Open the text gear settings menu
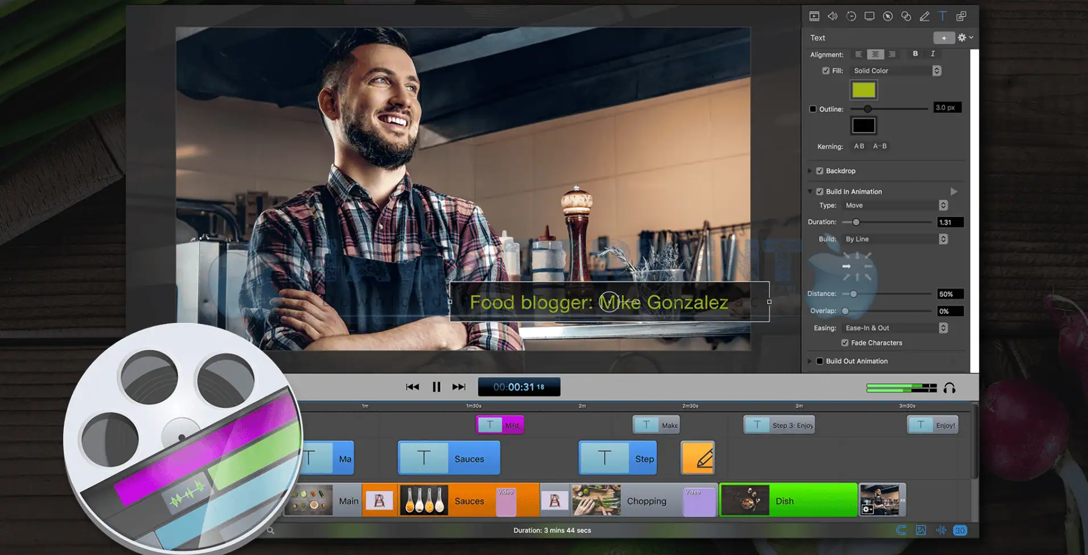 965,38
